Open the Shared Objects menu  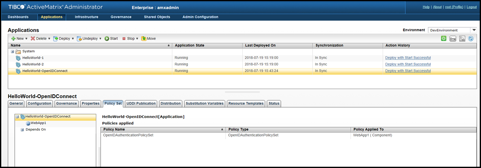pos(157,17)
